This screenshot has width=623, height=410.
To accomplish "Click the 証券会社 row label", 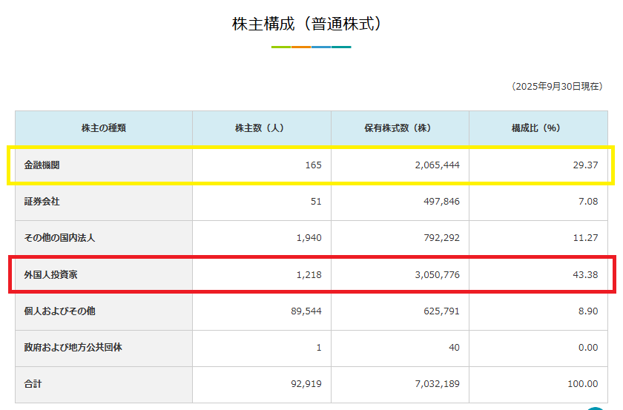I will pos(42,201).
